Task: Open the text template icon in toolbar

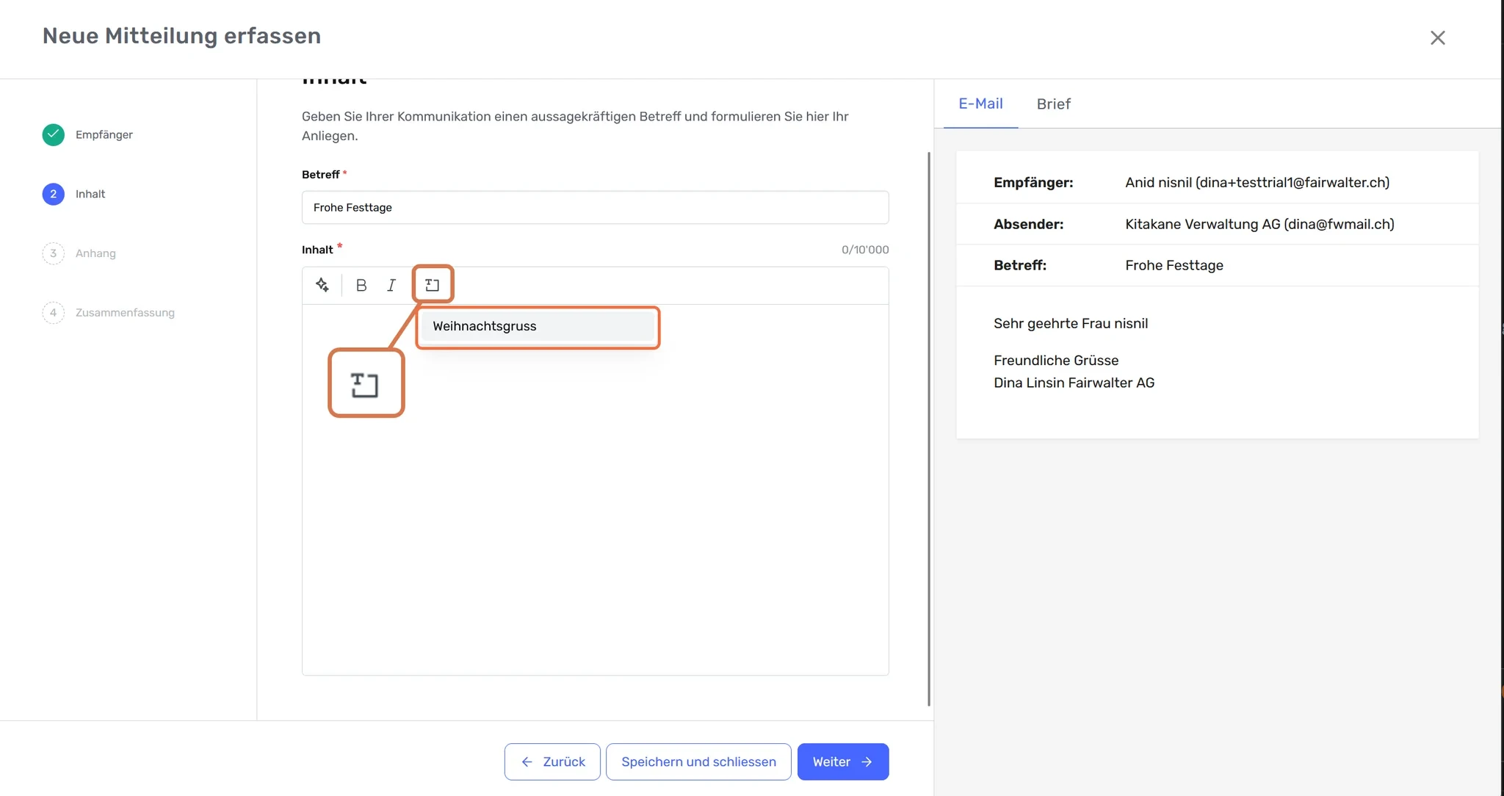Action: pyautogui.click(x=433, y=285)
